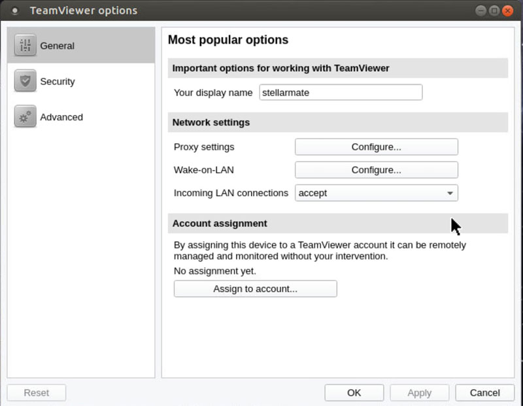
Task: Click the Security shield icon
Action: pyautogui.click(x=25, y=80)
